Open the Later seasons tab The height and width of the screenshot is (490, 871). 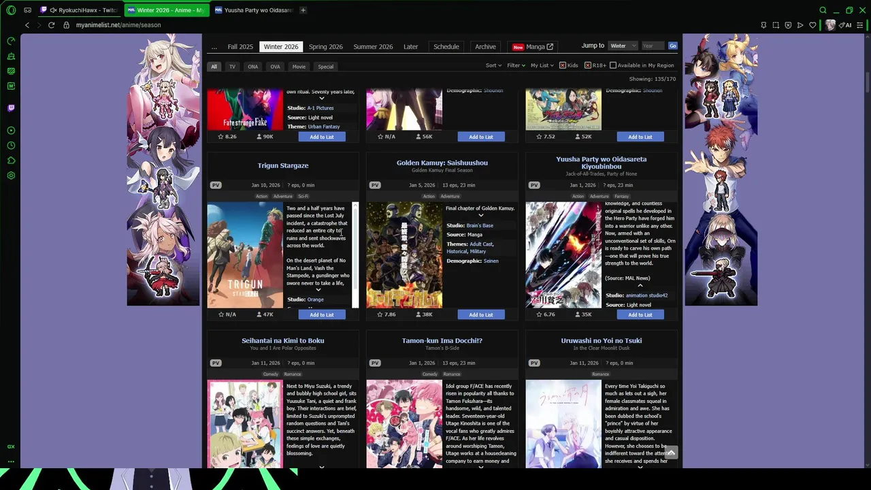(411, 47)
